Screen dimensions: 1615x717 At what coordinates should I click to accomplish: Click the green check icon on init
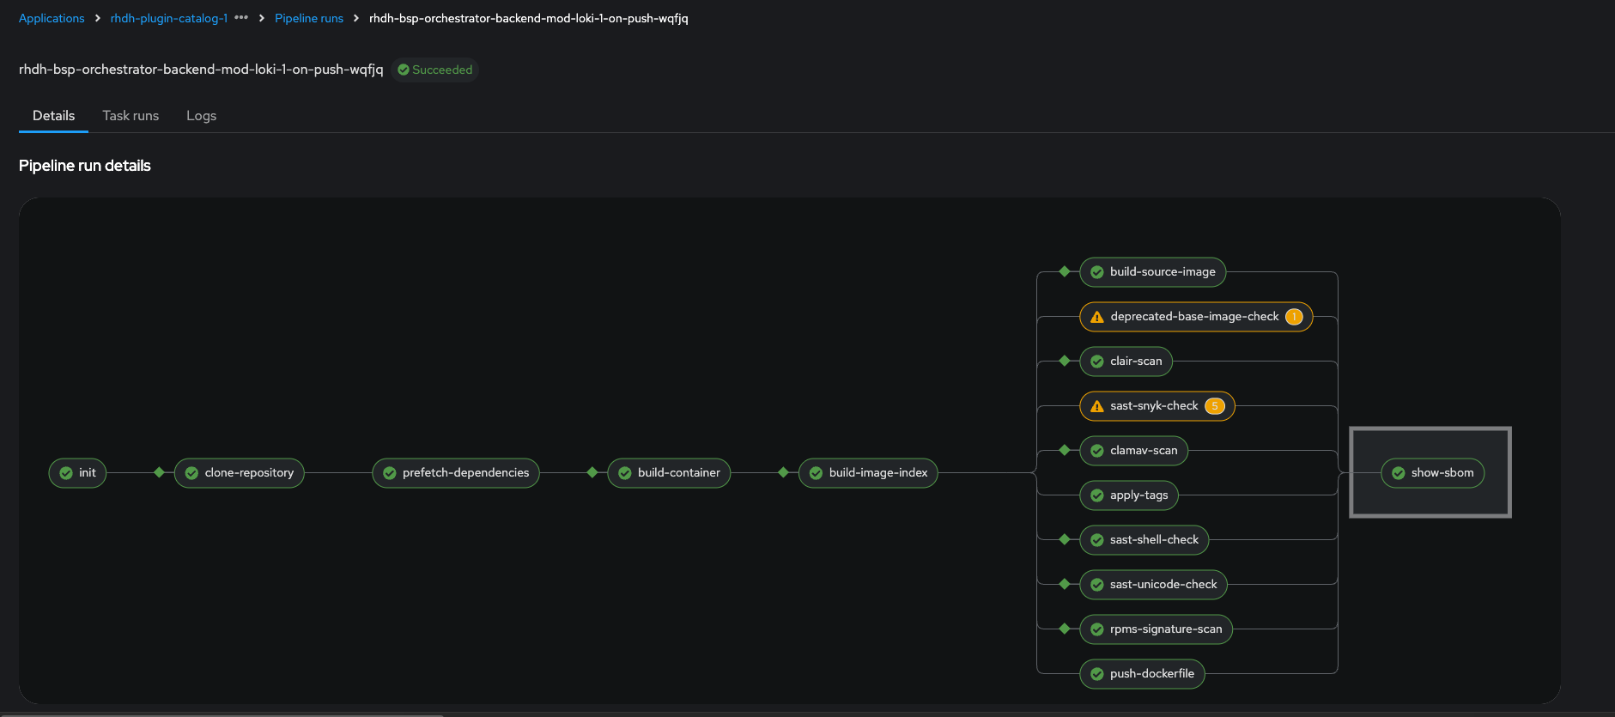66,473
